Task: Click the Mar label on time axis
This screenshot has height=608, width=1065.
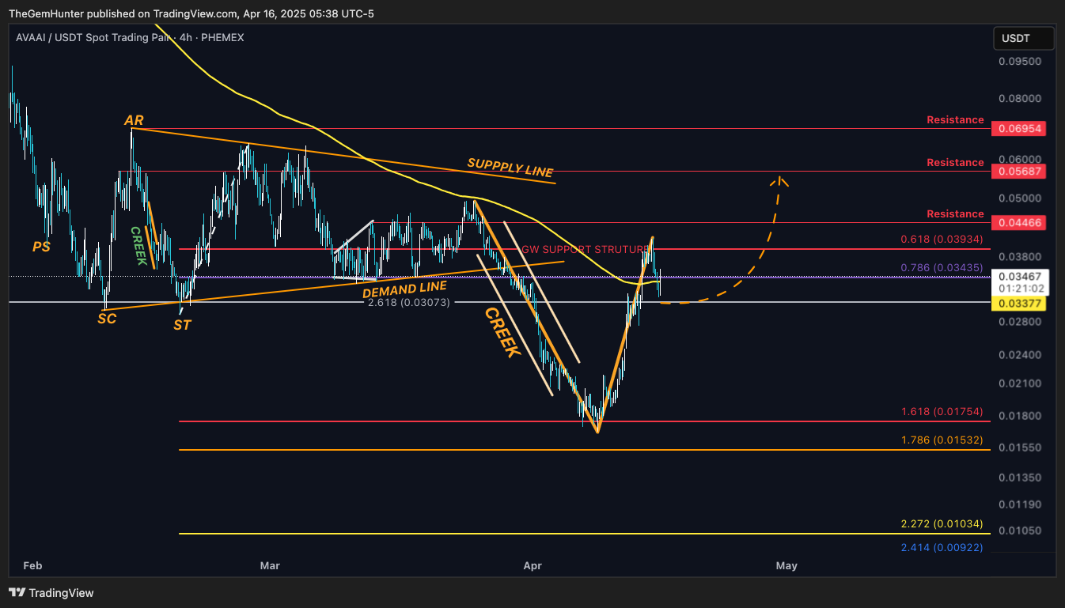Action: (x=271, y=565)
